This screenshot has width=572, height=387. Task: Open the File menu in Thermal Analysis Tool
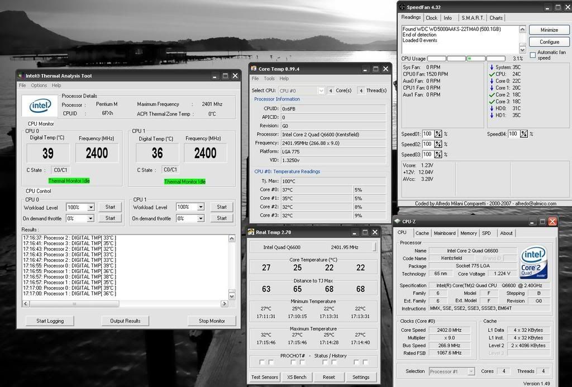point(22,85)
